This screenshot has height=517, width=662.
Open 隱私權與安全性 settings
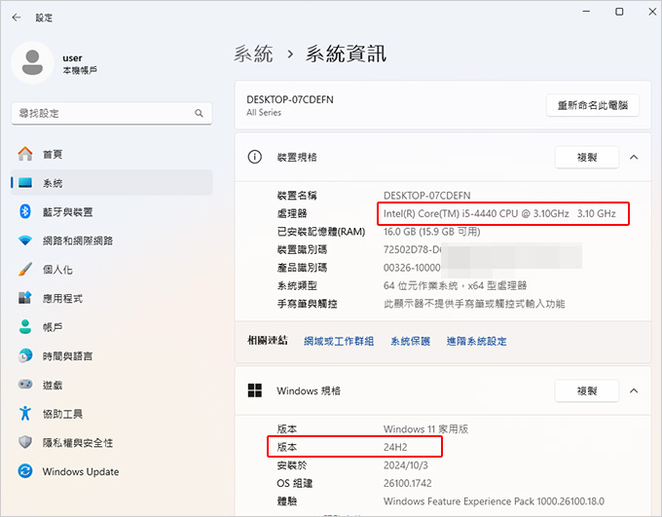112,442
